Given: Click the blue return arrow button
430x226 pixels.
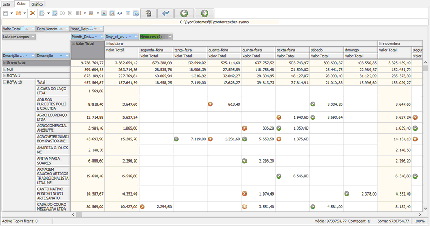Looking at the screenshot, I should coord(165,13).
